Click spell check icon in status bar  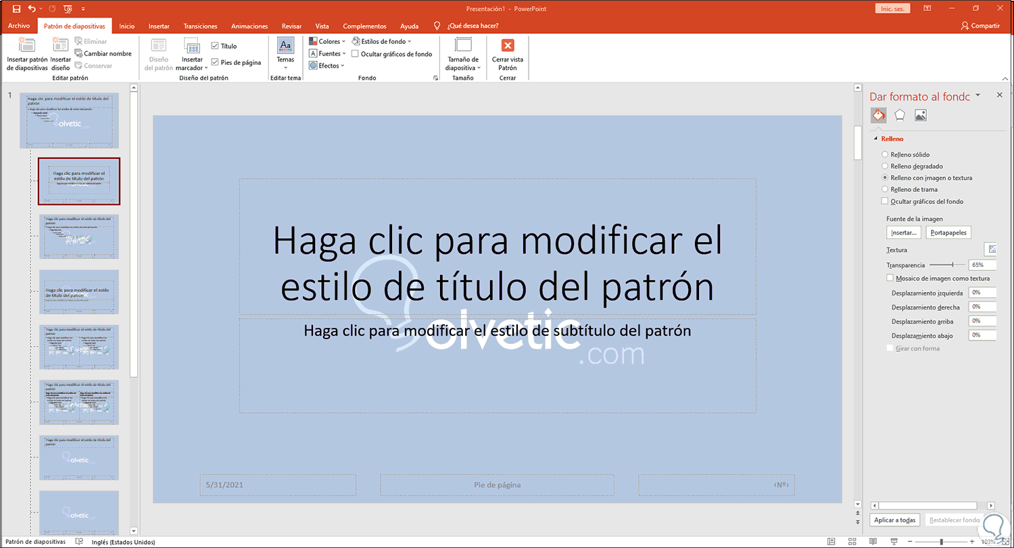click(x=80, y=542)
